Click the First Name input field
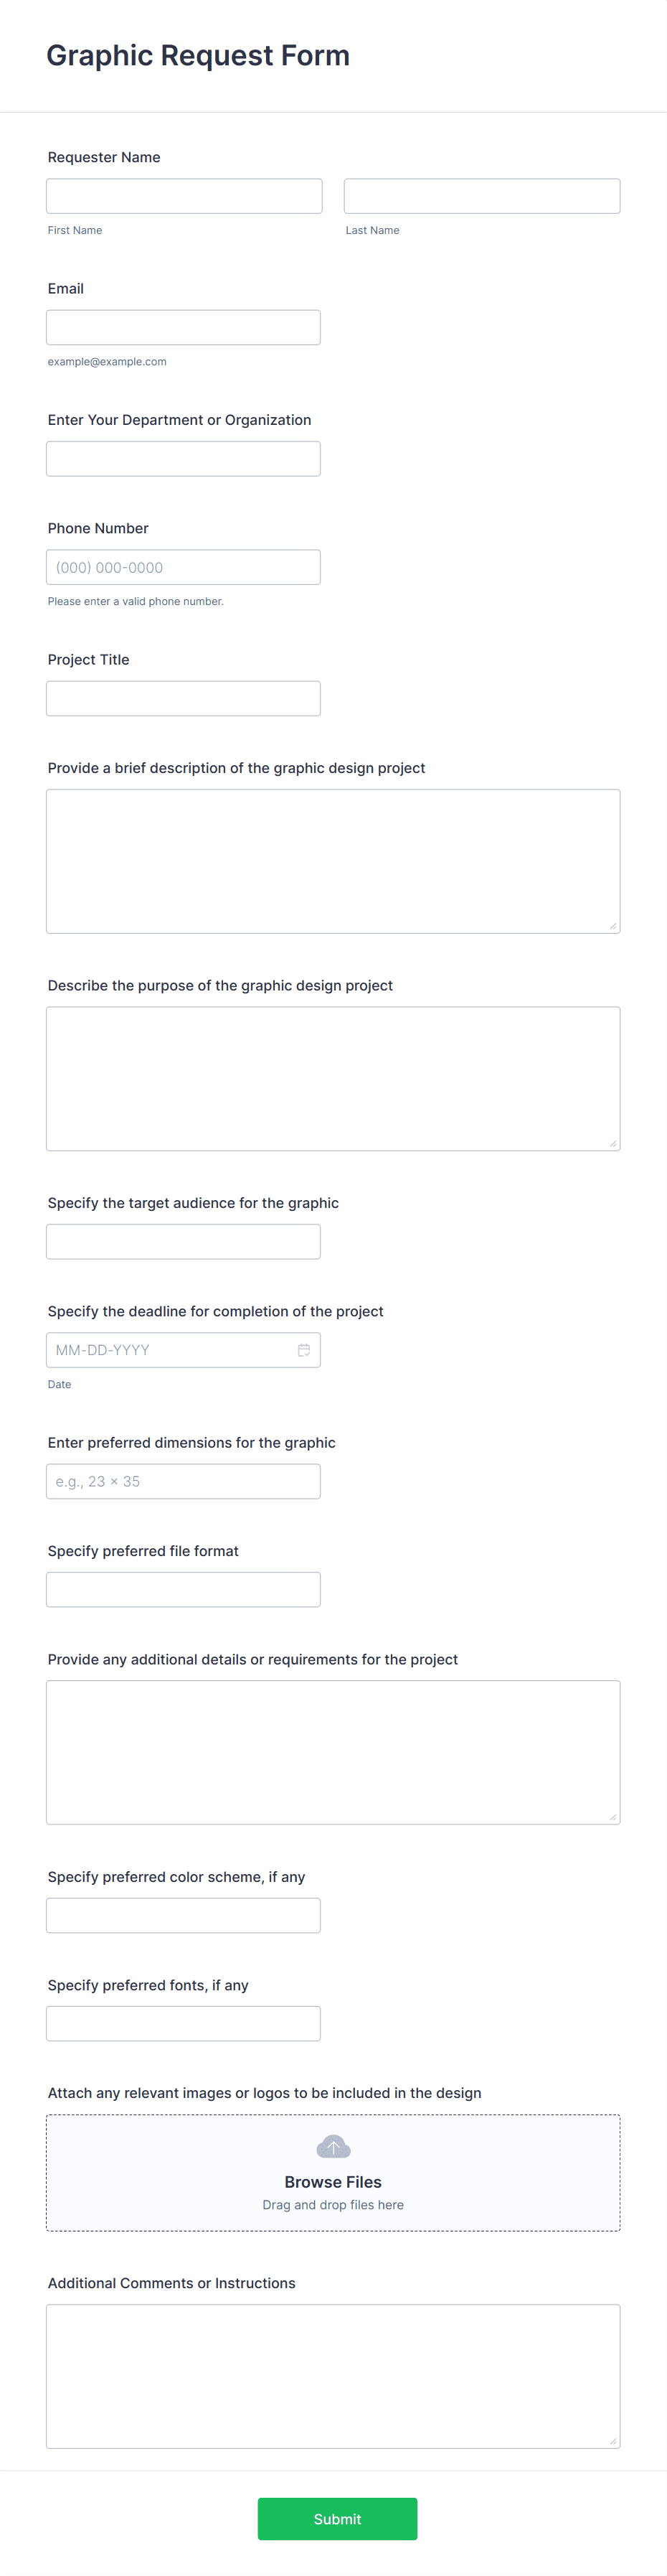Viewport: 667px width, 2576px height. [184, 195]
